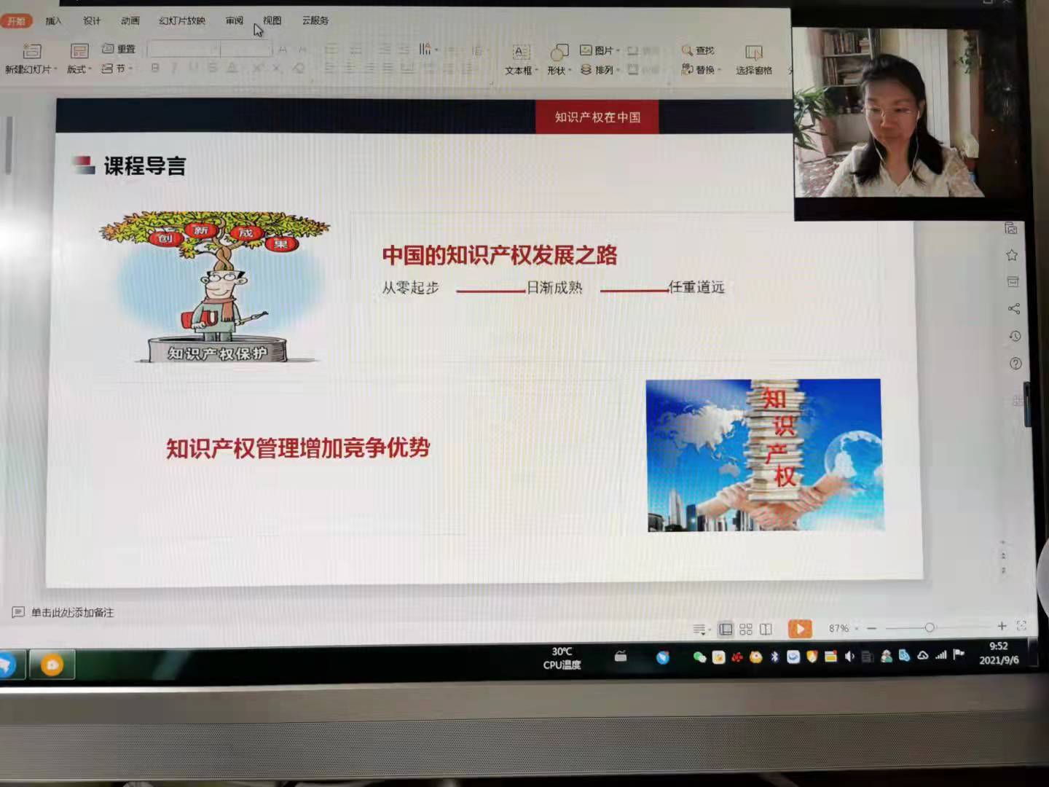Open the history clock icon in sidebar
This screenshot has width=1049, height=787.
point(1015,336)
